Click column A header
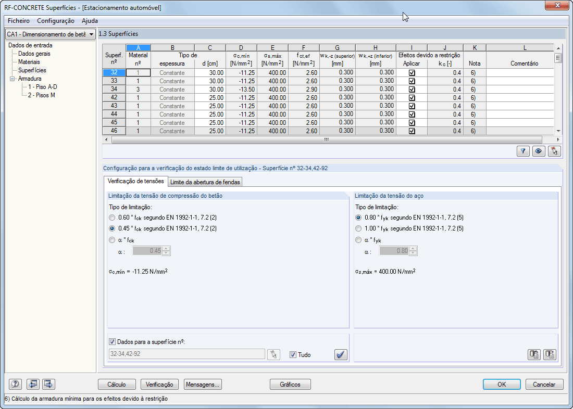 [x=138, y=48]
